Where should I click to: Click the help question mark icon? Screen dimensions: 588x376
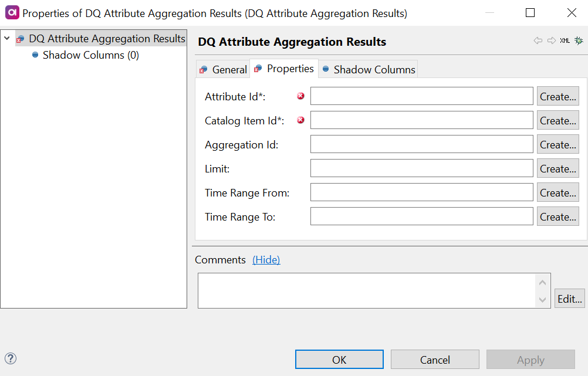pyautogui.click(x=11, y=358)
